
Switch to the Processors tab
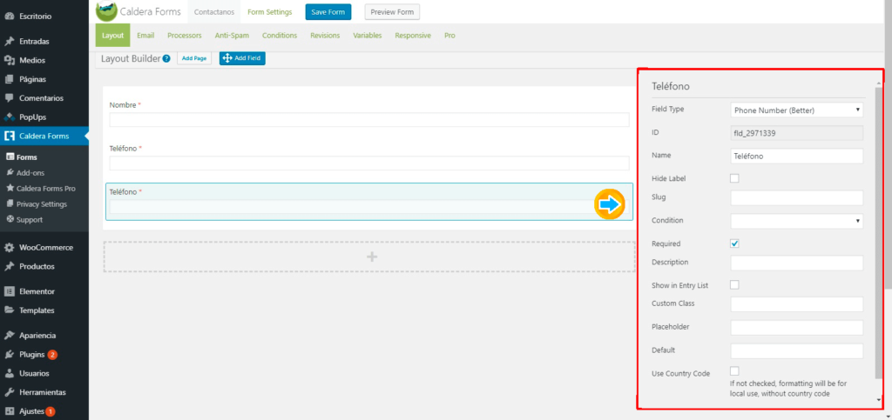[x=184, y=36]
